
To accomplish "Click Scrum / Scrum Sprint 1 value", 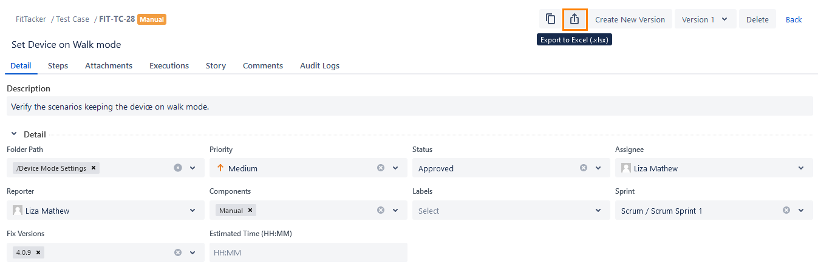I will pos(662,211).
